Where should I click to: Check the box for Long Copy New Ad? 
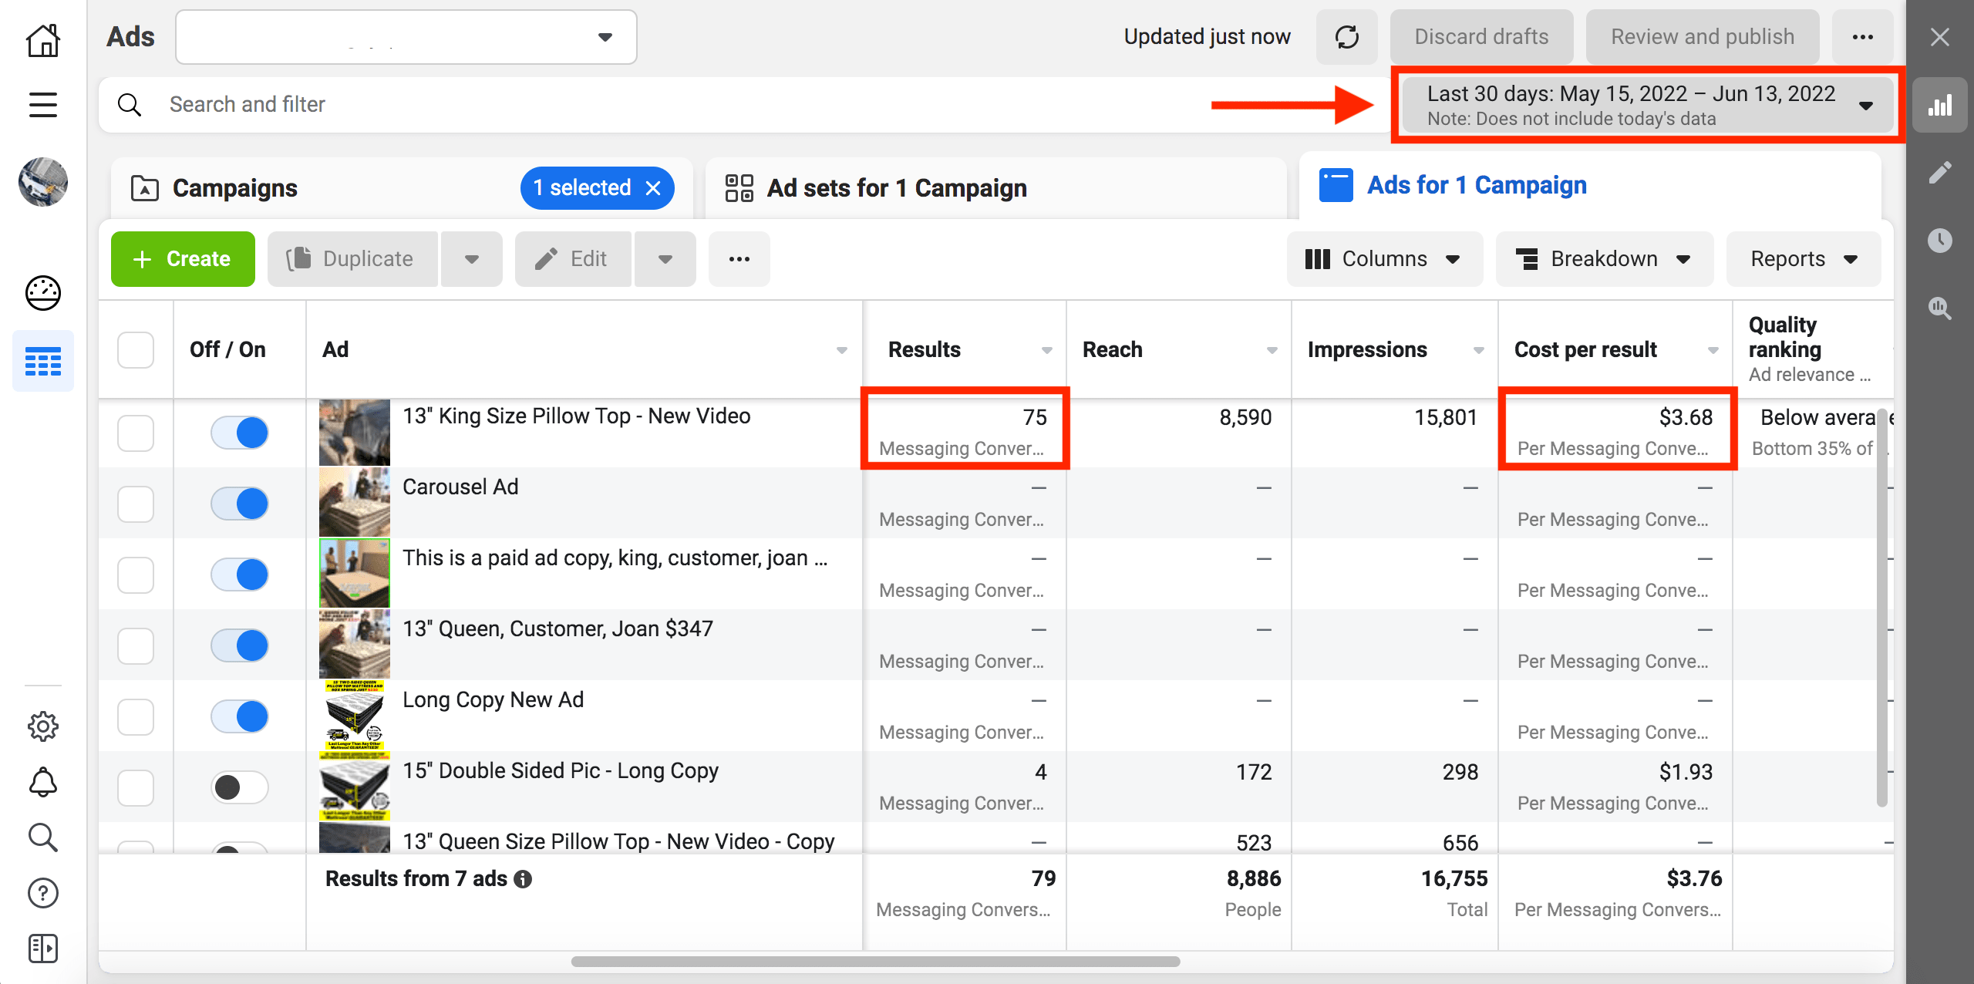tap(136, 716)
